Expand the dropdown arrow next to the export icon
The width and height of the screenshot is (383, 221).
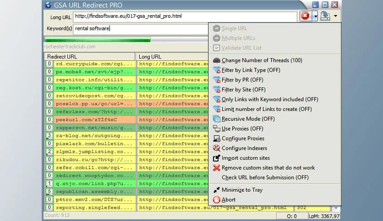click(x=336, y=16)
